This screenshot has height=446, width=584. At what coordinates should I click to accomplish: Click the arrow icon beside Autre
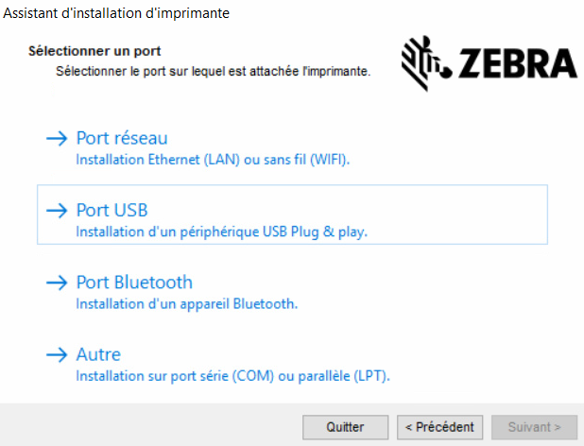click(59, 355)
